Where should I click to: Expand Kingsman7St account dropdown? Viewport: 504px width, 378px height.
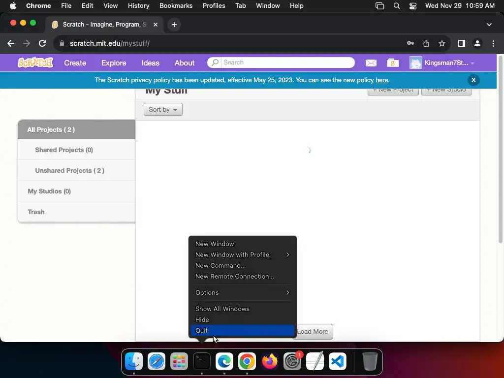pyautogui.click(x=472, y=63)
